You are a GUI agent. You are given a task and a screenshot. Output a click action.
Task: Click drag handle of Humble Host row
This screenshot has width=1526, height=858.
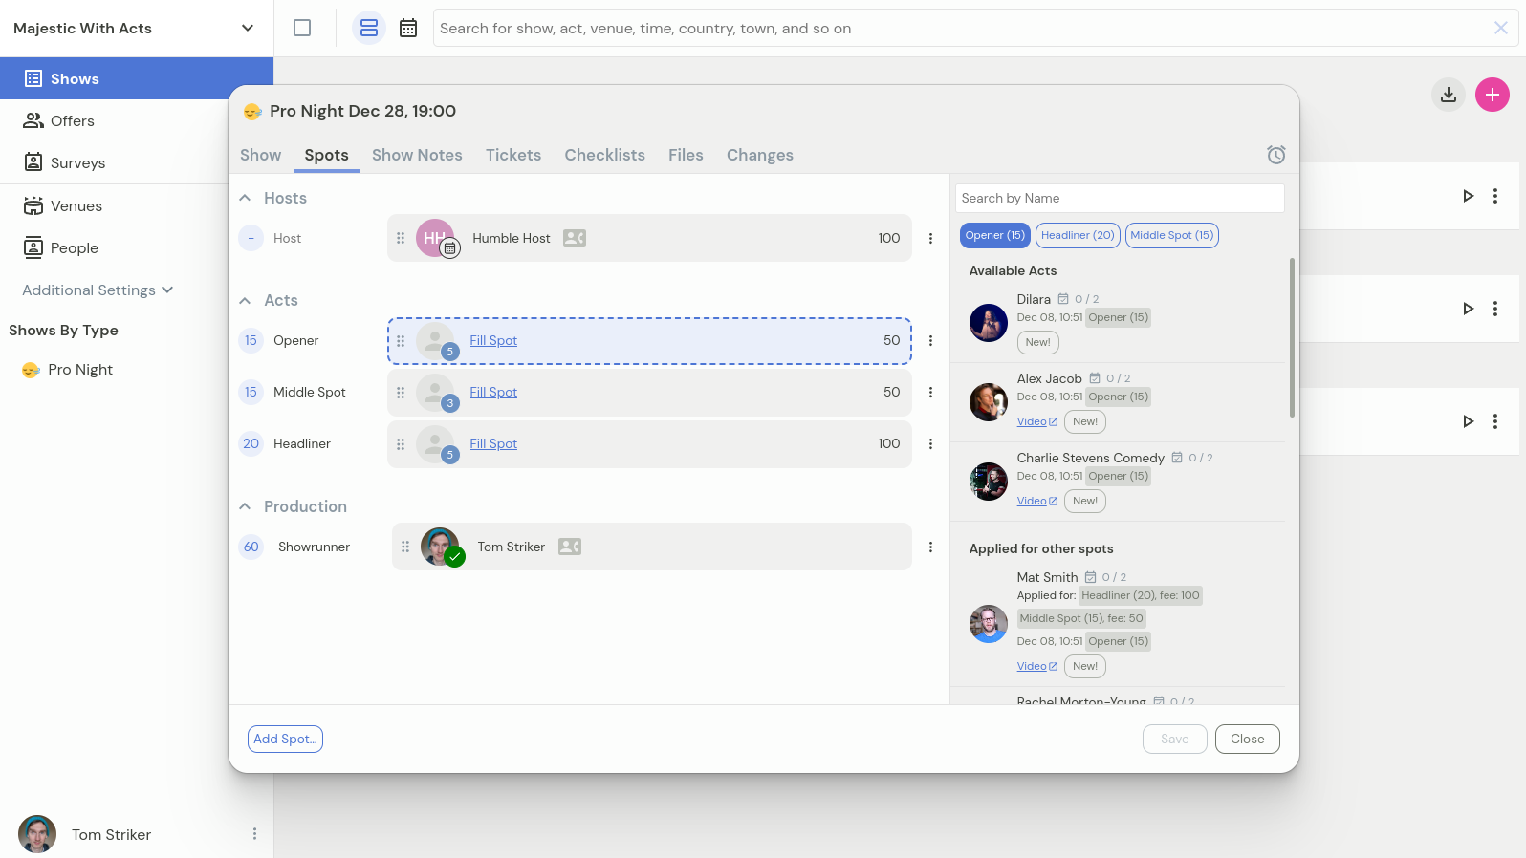point(401,238)
